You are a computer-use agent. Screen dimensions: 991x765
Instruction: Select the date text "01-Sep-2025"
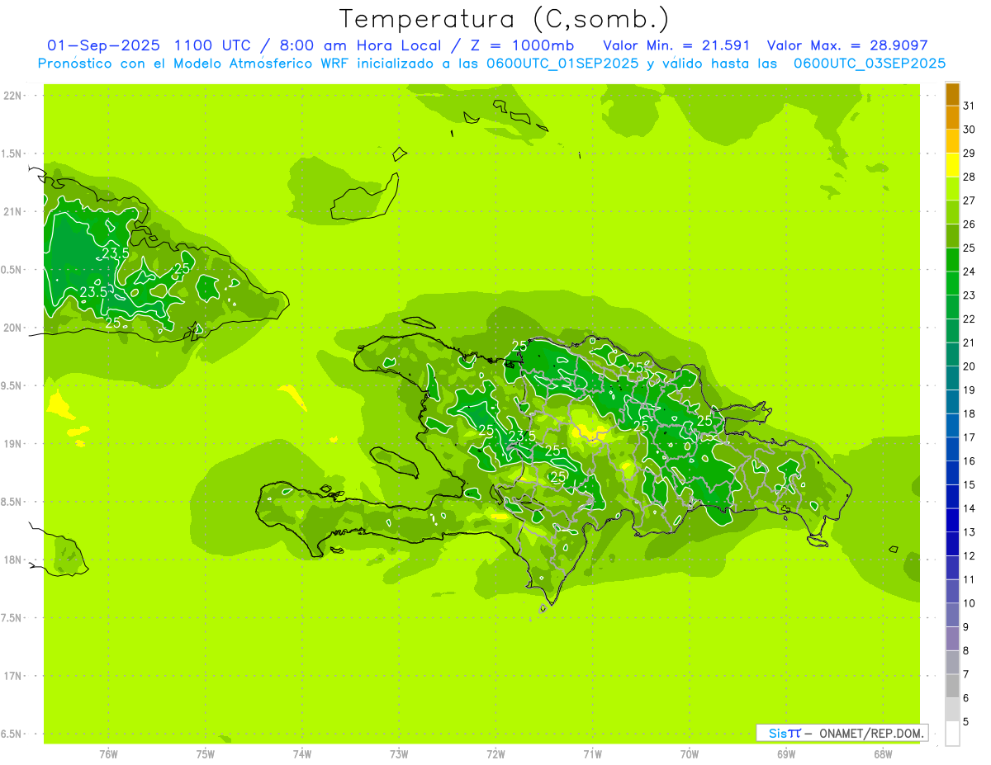[x=105, y=45]
